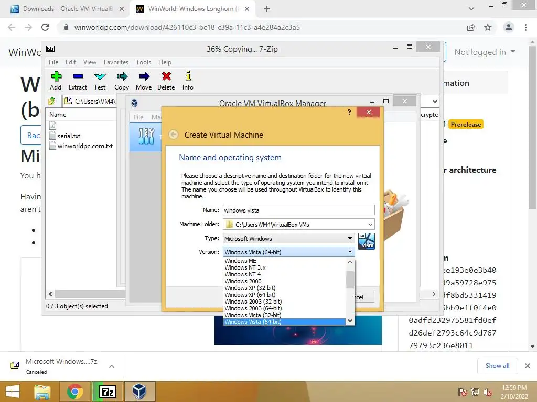Click the Prerelease badge
The width and height of the screenshot is (537, 402).
pos(466,125)
